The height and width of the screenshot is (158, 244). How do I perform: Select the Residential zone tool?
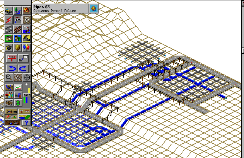9,38
